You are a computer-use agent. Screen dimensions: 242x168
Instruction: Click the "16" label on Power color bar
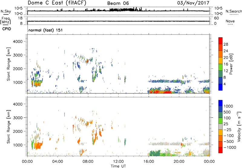(226, 64)
